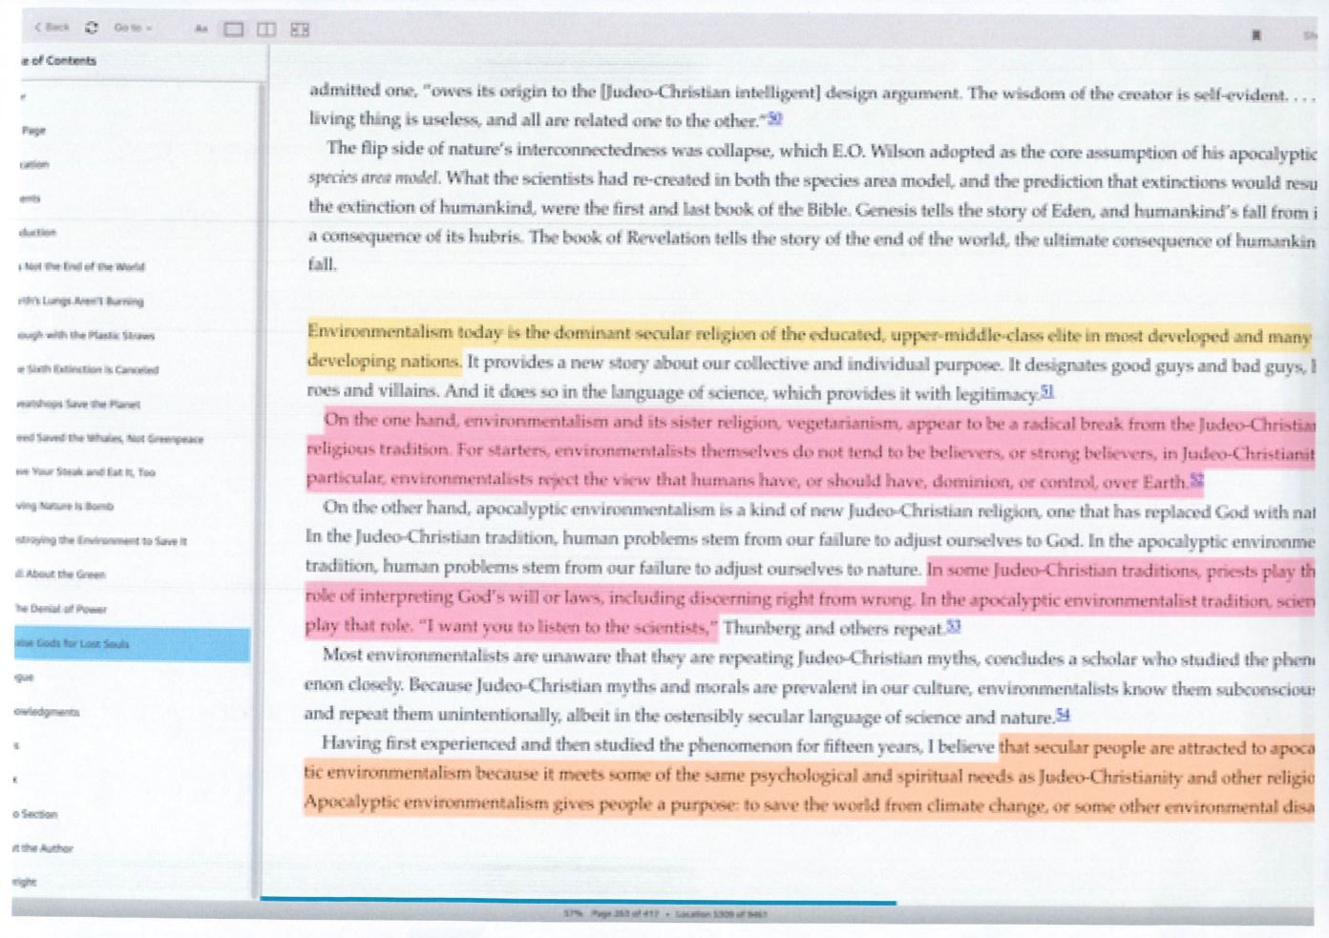Open Have Your Steak and Eat It, Too
Screen dimensions: 1329x938
pyautogui.click(x=86, y=472)
